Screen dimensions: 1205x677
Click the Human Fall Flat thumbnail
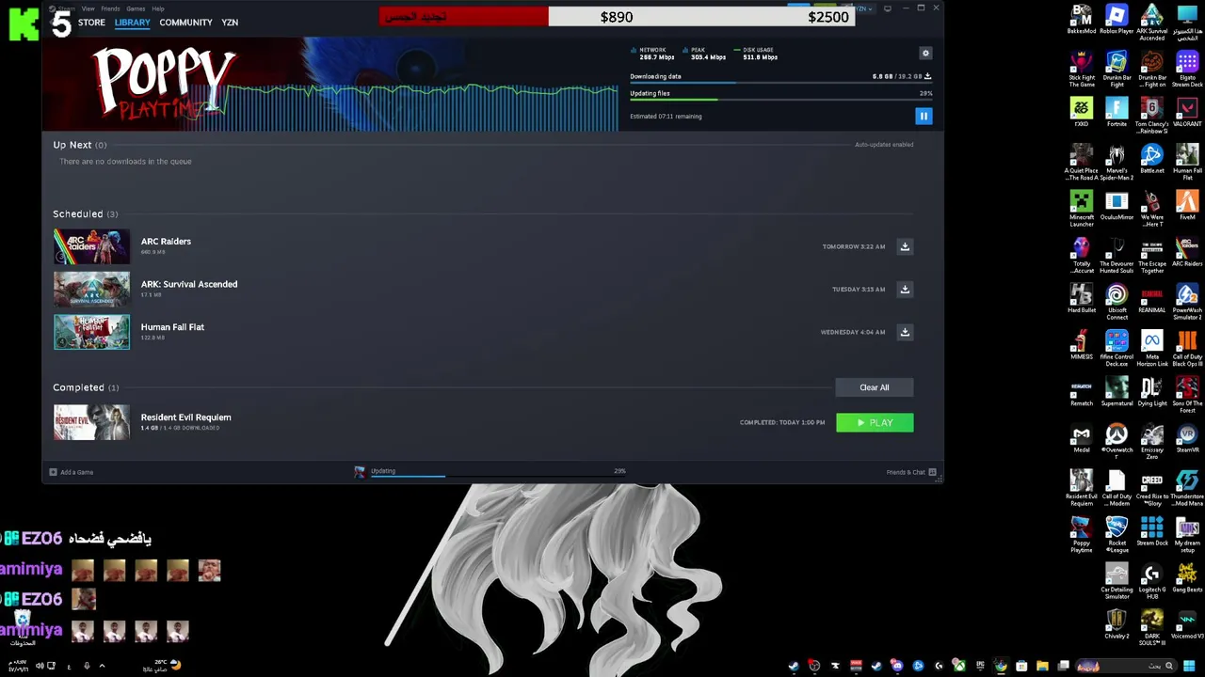tap(91, 332)
